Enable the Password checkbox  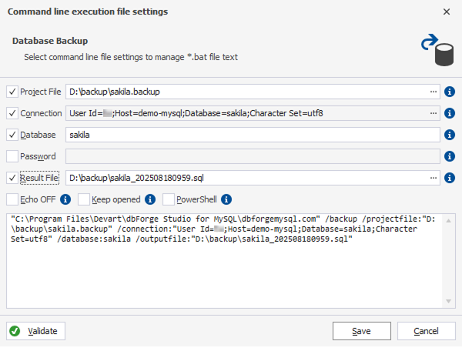coord(12,156)
